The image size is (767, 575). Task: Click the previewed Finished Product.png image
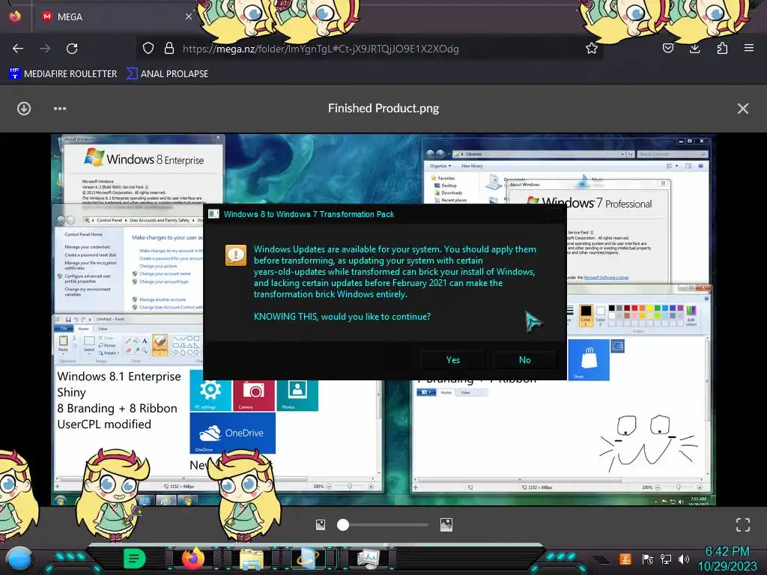click(383, 320)
